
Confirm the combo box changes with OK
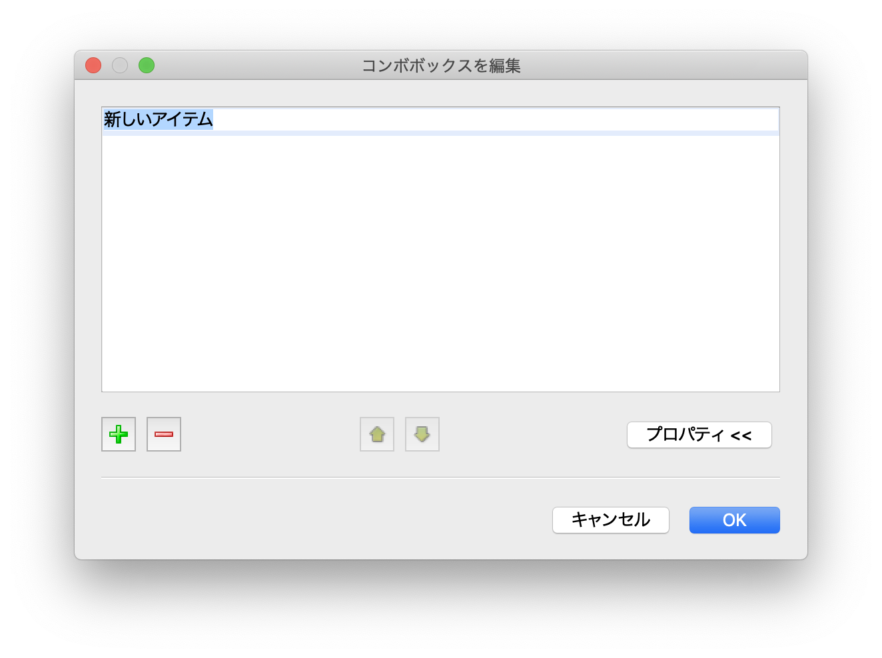click(x=734, y=520)
